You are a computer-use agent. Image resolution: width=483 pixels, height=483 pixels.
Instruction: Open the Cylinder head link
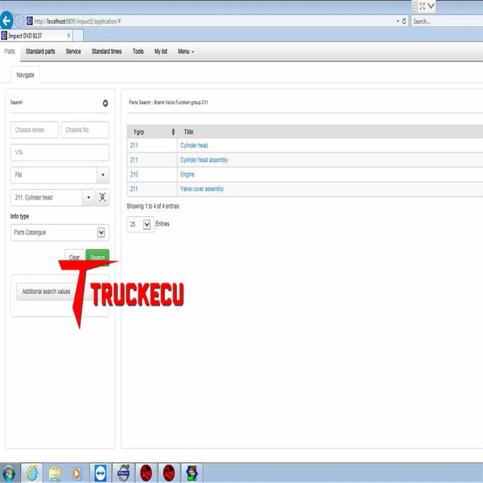point(194,145)
